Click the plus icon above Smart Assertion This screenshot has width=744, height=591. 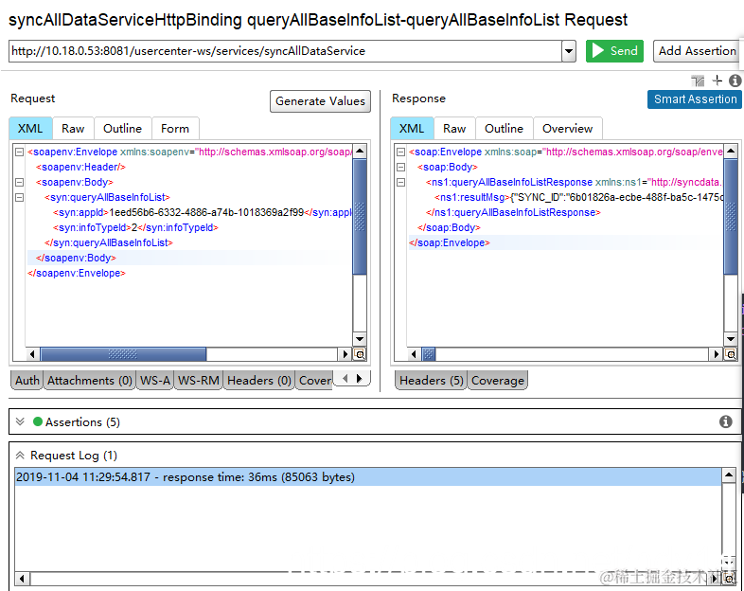click(x=717, y=81)
